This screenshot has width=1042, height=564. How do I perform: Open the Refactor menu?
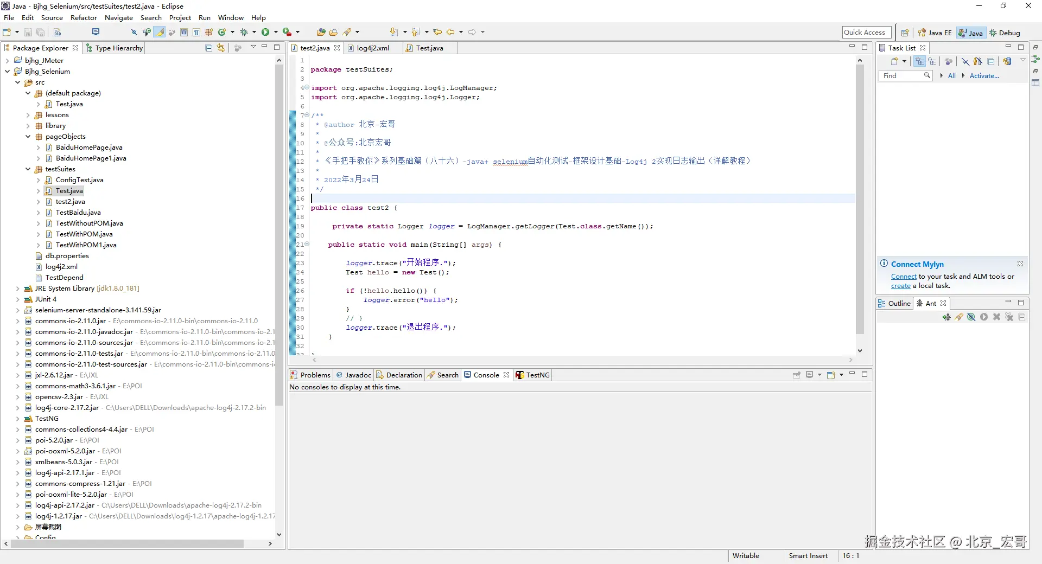coord(84,18)
